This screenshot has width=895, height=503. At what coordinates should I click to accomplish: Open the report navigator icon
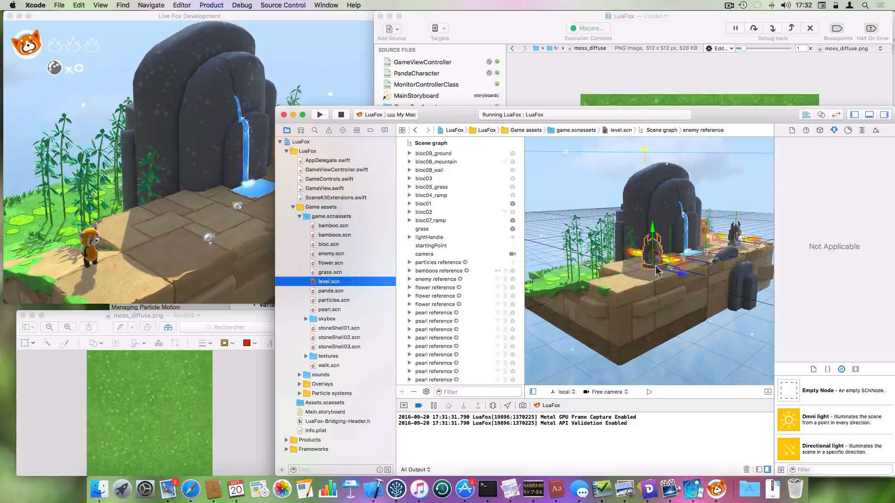(x=385, y=130)
